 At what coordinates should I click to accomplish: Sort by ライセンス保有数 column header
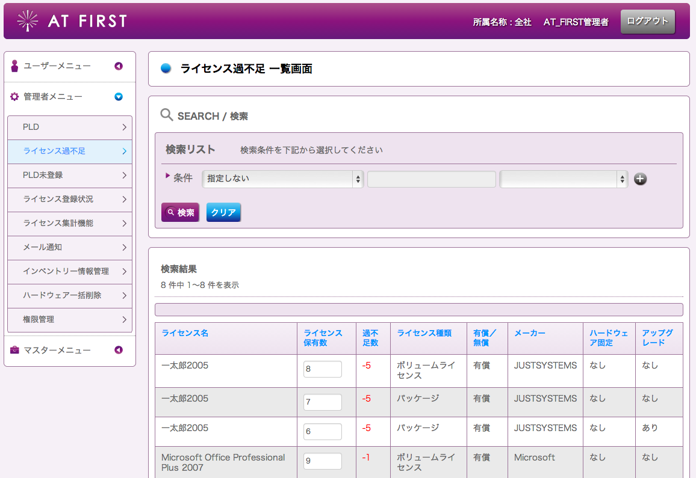(323, 338)
